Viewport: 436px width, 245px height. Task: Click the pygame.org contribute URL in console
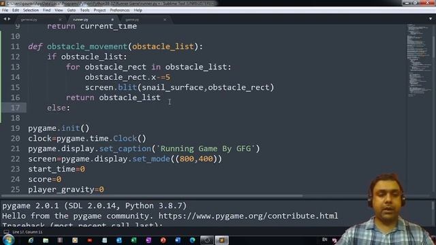click(x=248, y=216)
